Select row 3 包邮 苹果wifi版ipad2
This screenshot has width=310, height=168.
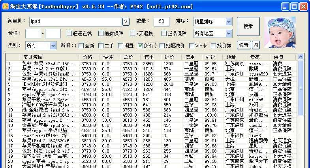[x=151, y=74]
